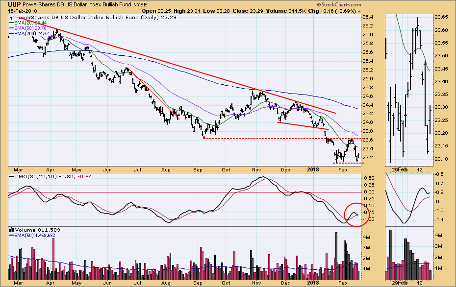The image size is (456, 287).
Task: Click the Close 23.29 value
Action: point(248,11)
